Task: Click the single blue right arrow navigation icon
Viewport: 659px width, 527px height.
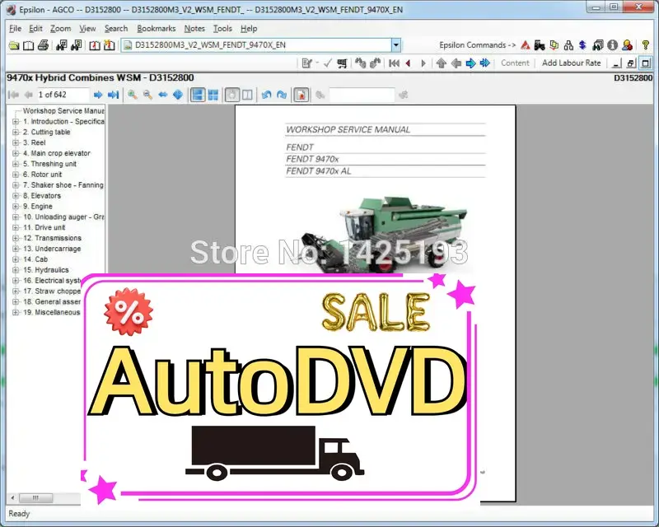Action: coord(470,63)
